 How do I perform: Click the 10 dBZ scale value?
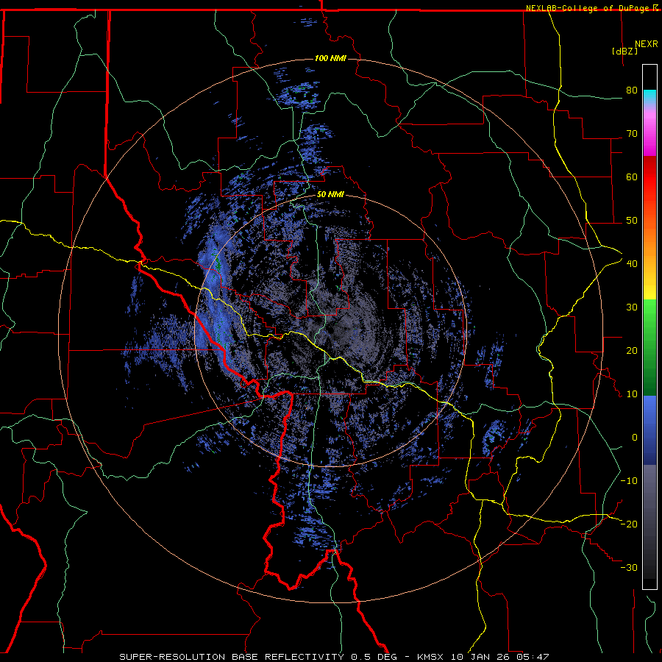(x=632, y=394)
